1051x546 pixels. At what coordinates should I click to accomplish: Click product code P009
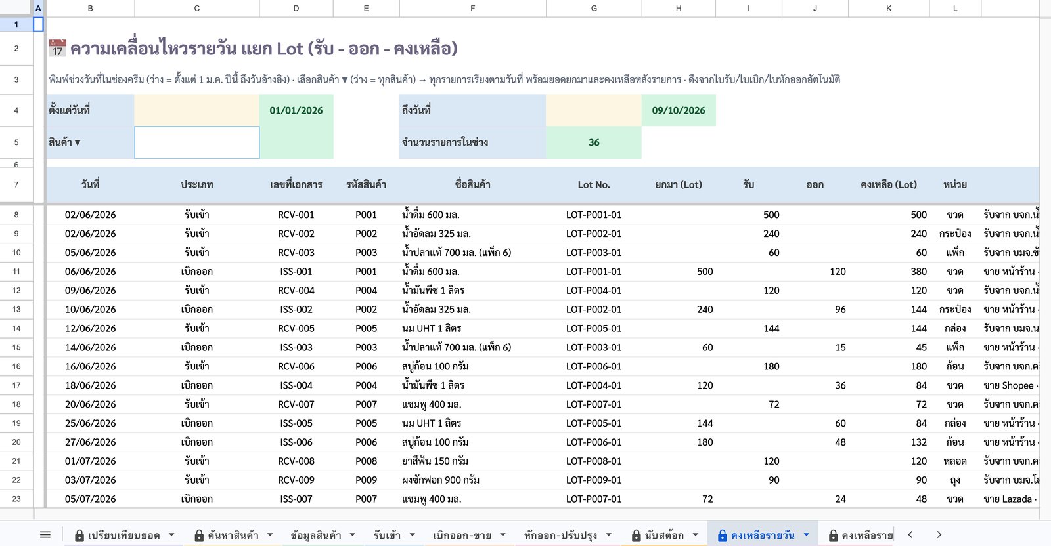click(x=367, y=480)
